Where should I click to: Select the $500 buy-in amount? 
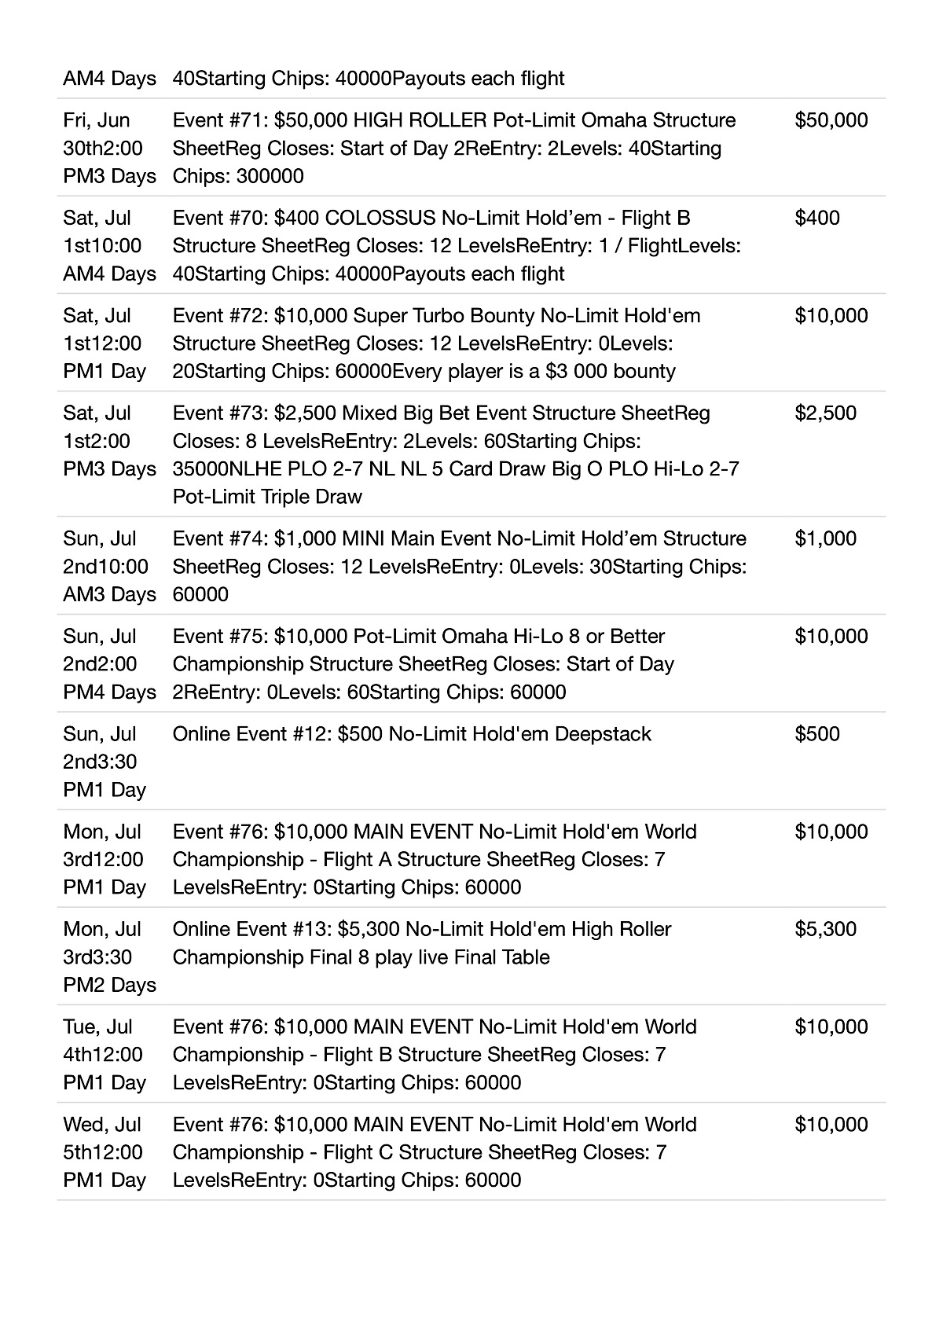[x=817, y=733]
